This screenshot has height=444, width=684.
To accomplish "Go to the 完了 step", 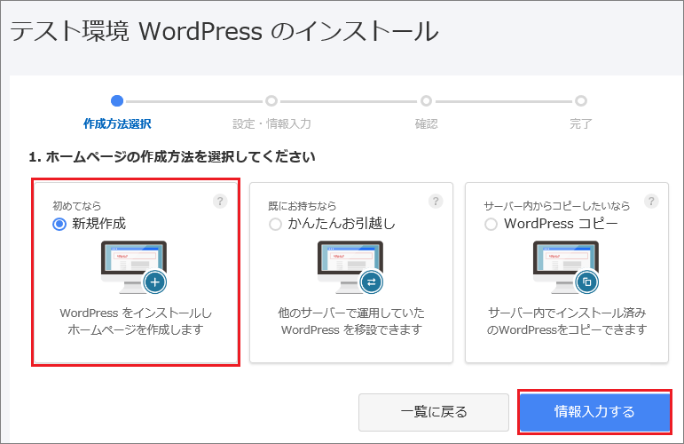I will (x=580, y=124).
